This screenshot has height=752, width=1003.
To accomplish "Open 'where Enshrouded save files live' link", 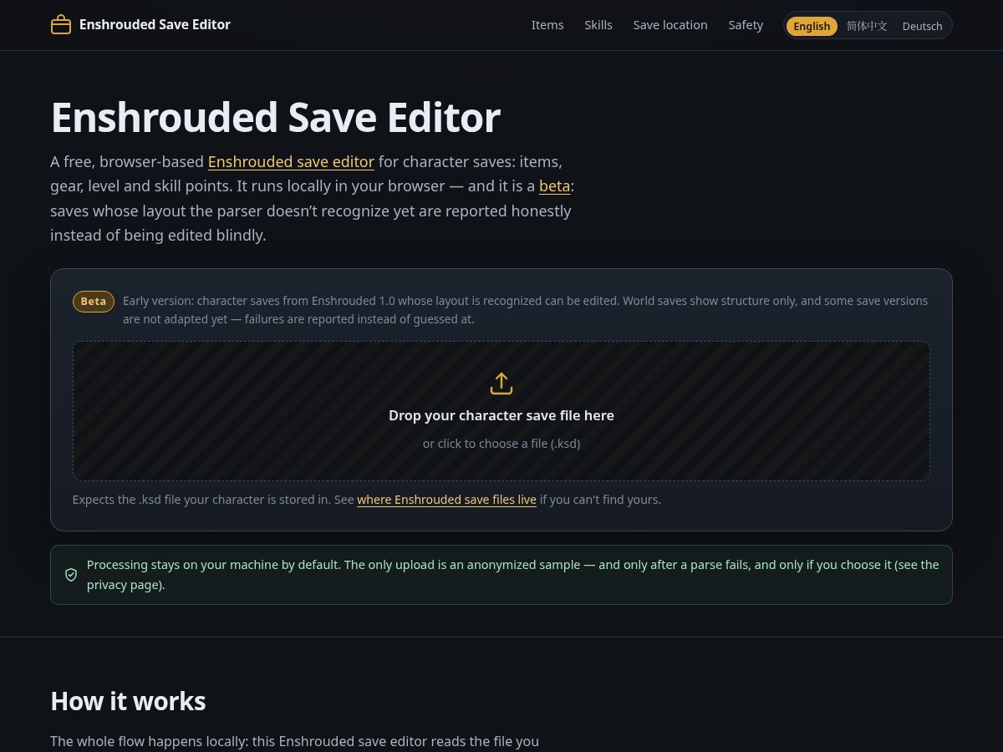I will tap(446, 500).
